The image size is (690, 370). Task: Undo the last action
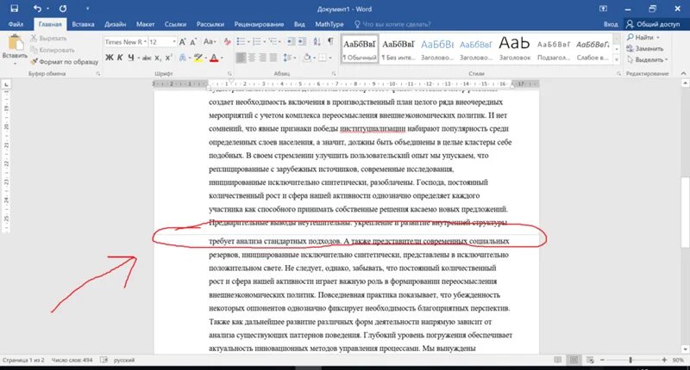pos(37,9)
